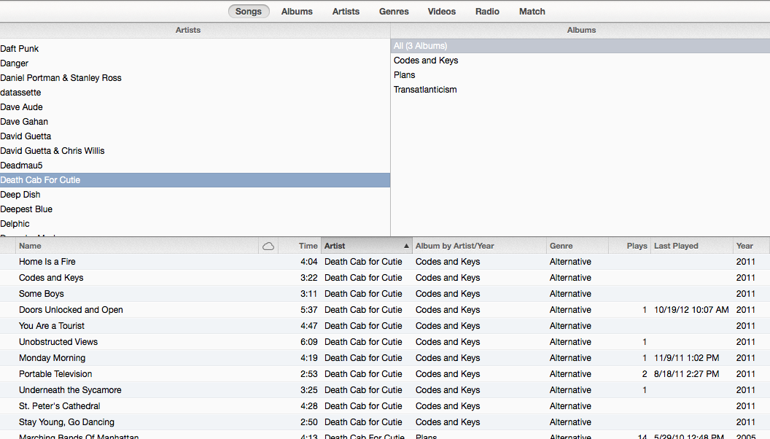Select song Portable Television
The width and height of the screenshot is (770, 439).
point(385,374)
